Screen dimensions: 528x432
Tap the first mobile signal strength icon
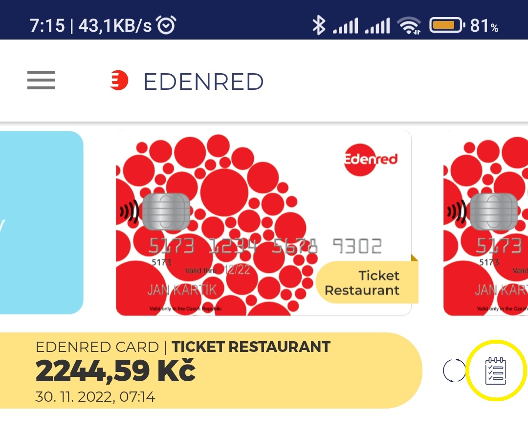click(346, 26)
